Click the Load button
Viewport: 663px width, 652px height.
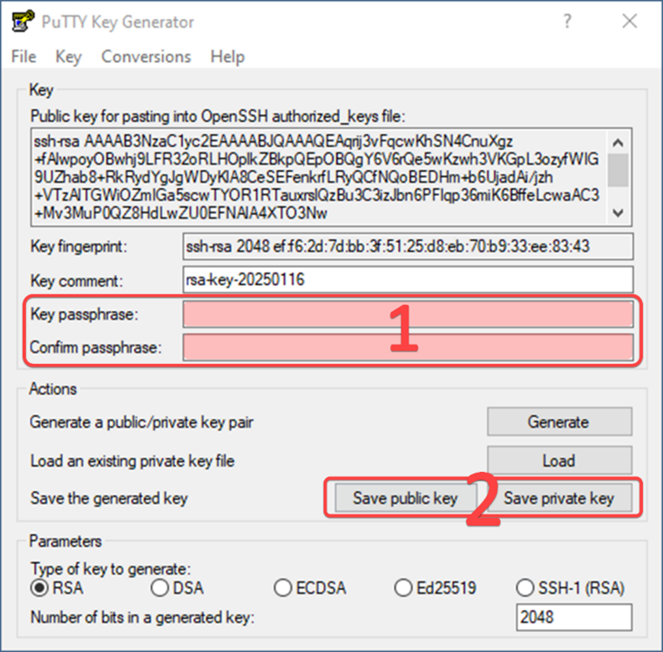tap(559, 460)
